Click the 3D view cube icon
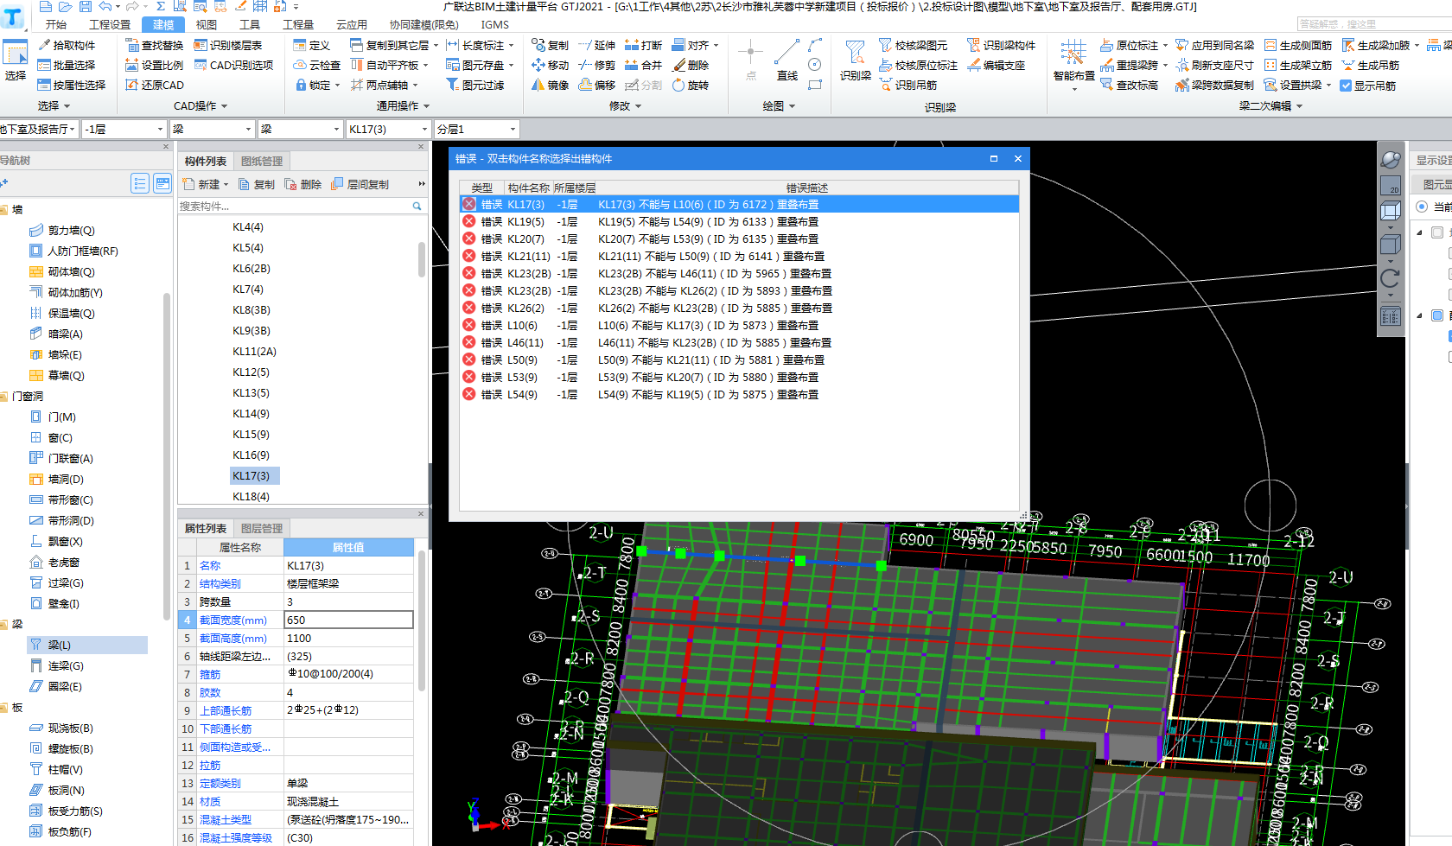Viewport: 1452px width, 846px height. [x=1390, y=210]
